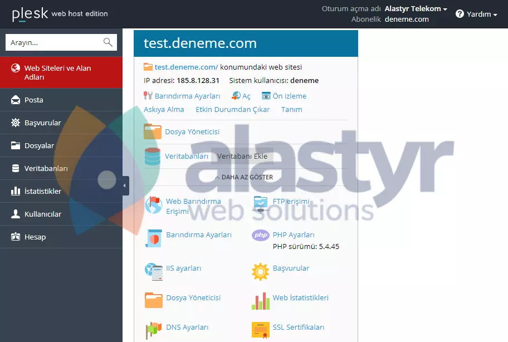Click the Web Barındırma Erişimi globe icon
Image resolution: width=508 pixels, height=342 pixels.
point(153,205)
